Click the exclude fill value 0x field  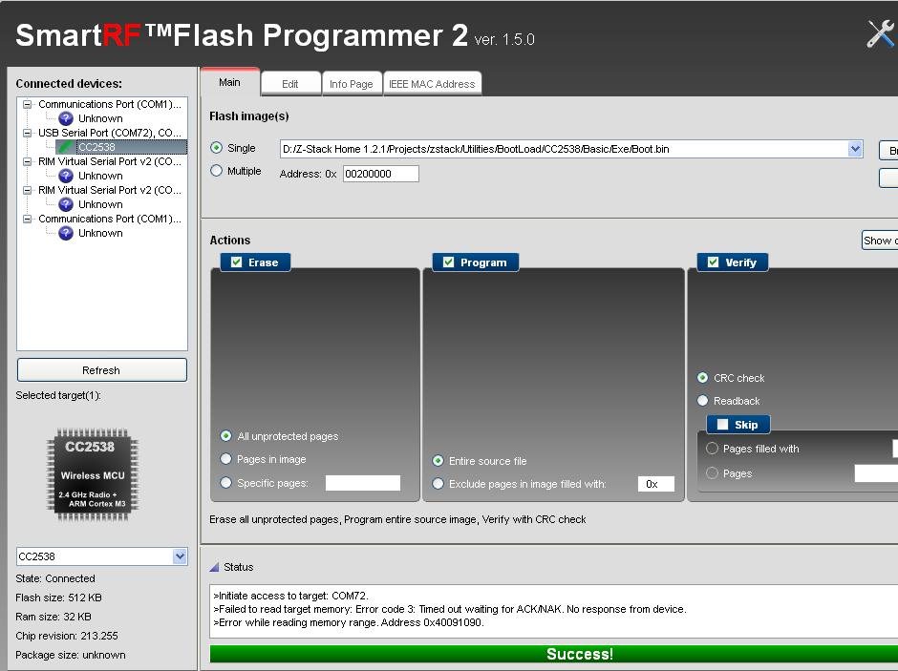pyautogui.click(x=656, y=484)
